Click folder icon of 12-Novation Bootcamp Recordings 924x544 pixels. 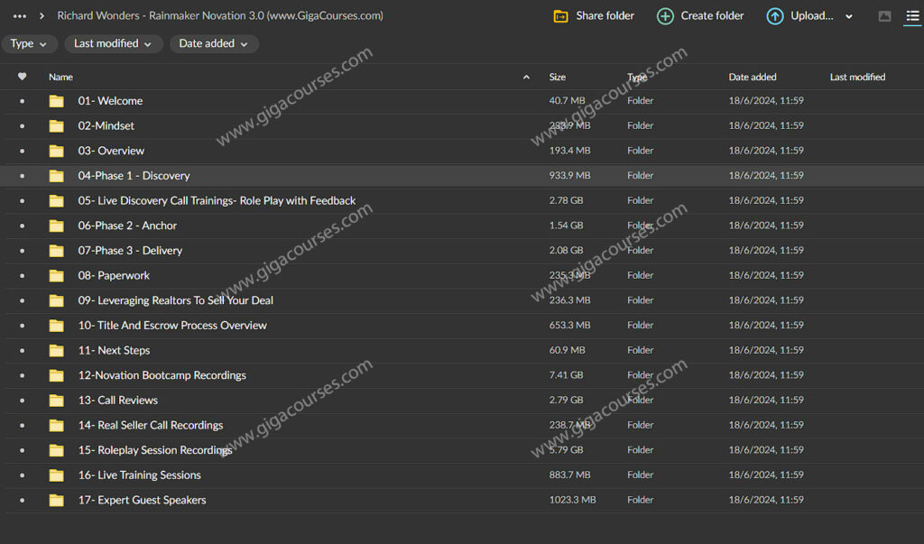coord(57,375)
